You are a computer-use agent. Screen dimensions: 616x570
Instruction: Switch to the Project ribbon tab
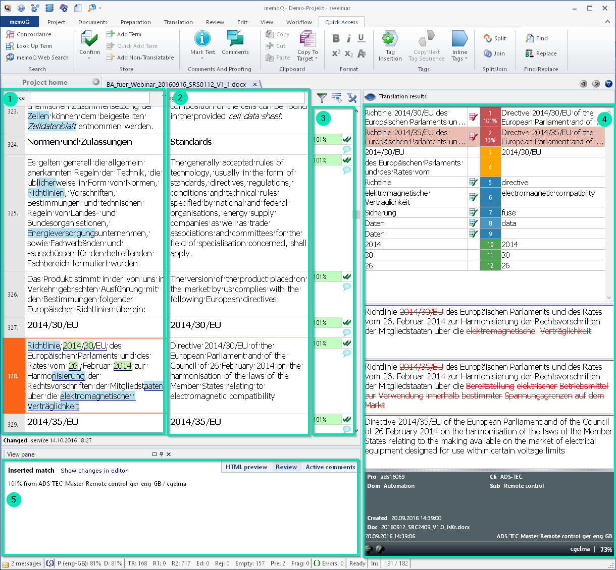click(57, 22)
